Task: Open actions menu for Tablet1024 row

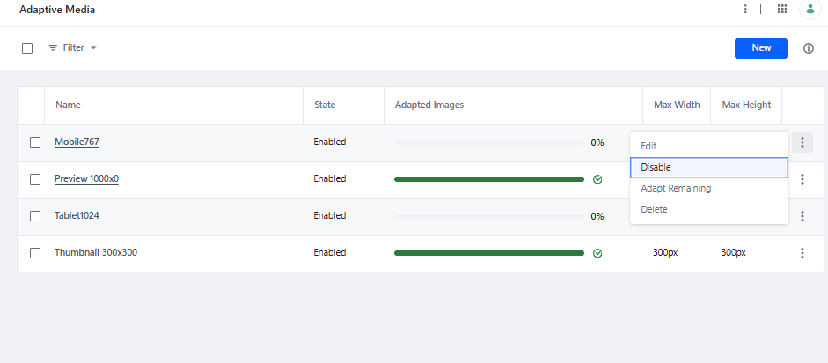Action: coord(802,216)
